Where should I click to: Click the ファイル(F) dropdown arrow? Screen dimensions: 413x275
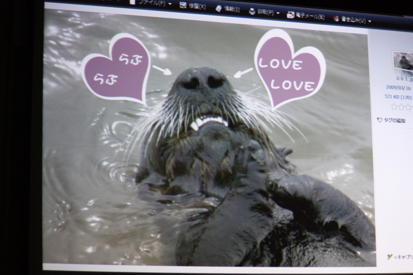(170, 4)
